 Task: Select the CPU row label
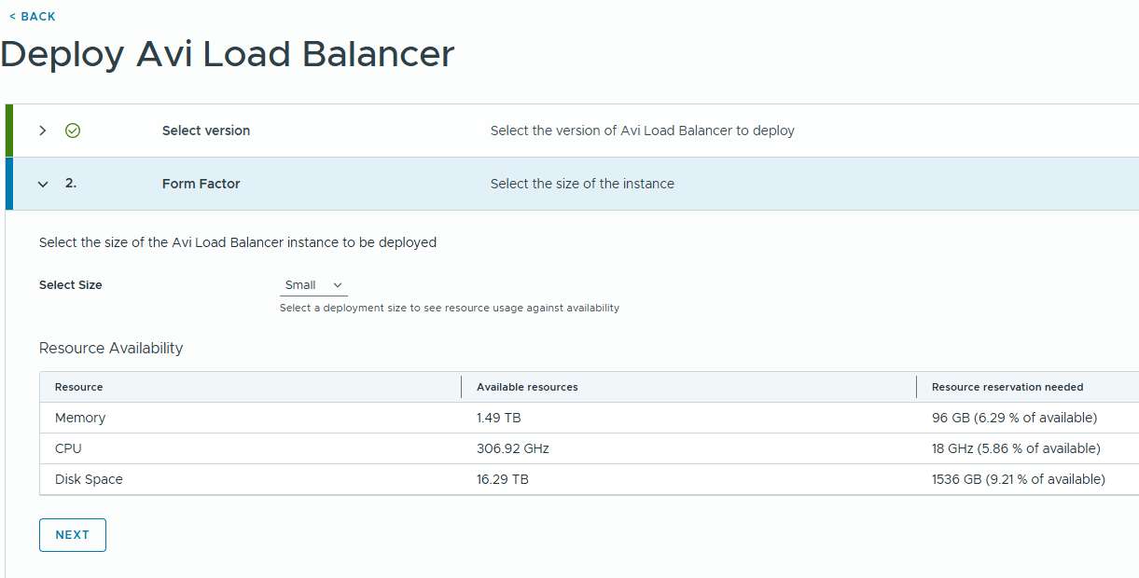click(68, 448)
